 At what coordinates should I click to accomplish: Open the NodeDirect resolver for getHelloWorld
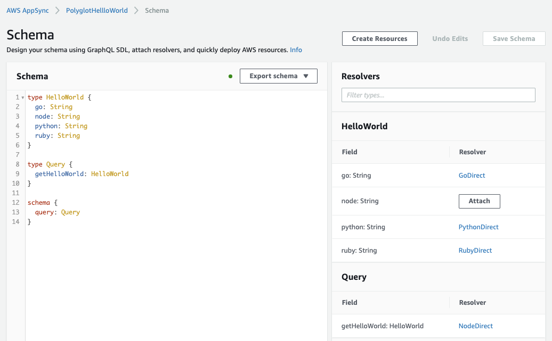475,326
